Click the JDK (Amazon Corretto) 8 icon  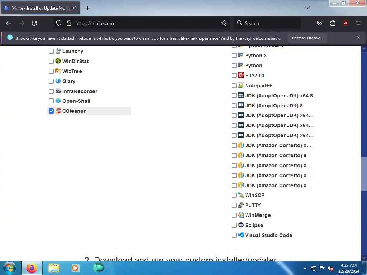click(241, 155)
